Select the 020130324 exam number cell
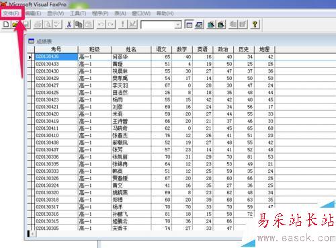336x248 pixels. pos(56,185)
